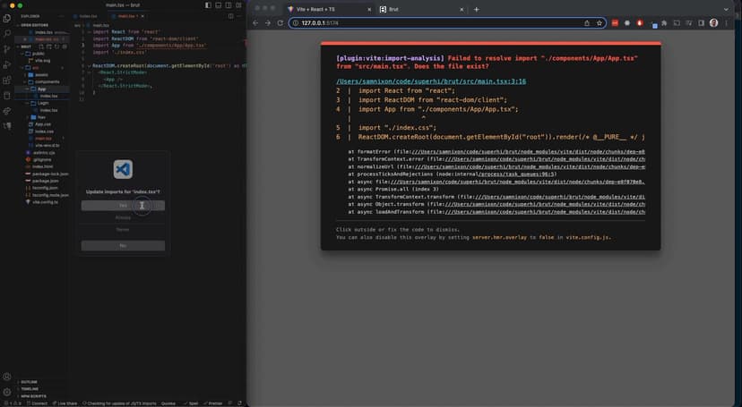This screenshot has height=407, width=742.
Task: Toggle Prettier in the status bar
Action: pyautogui.click(x=215, y=403)
